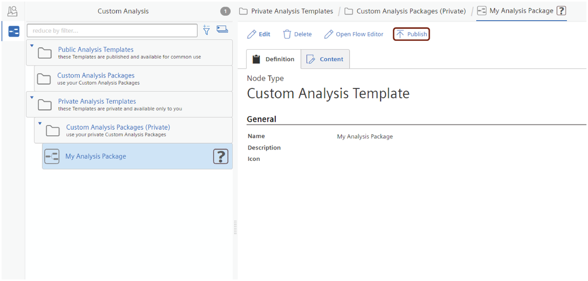Click the card view icon beside filter

pos(222,29)
